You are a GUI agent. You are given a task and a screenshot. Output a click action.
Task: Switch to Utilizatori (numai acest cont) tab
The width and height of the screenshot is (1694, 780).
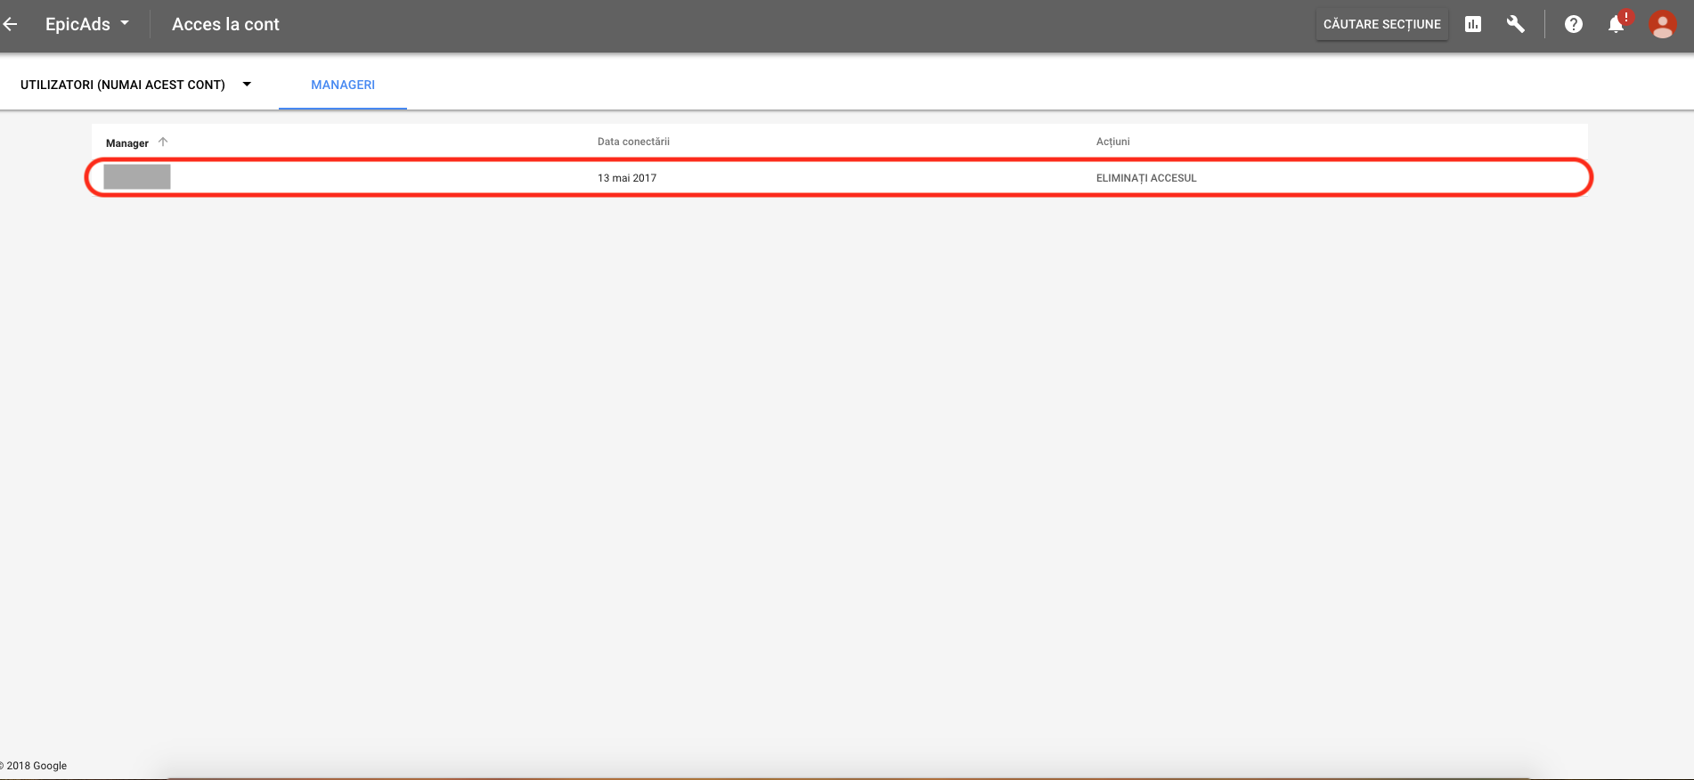[x=123, y=85]
